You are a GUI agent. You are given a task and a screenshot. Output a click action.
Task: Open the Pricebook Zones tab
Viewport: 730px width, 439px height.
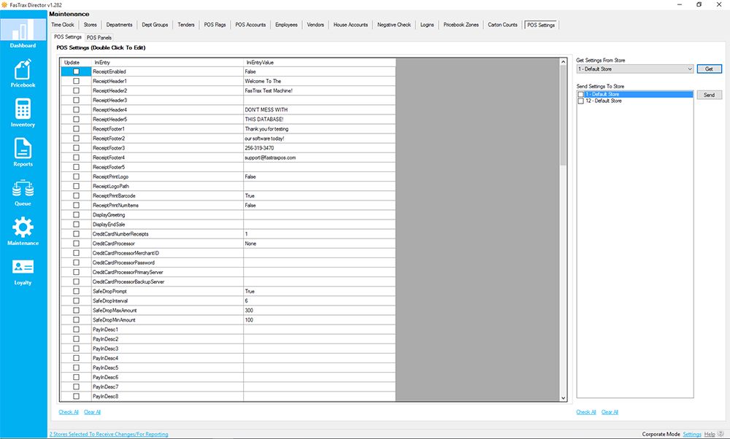[461, 25]
